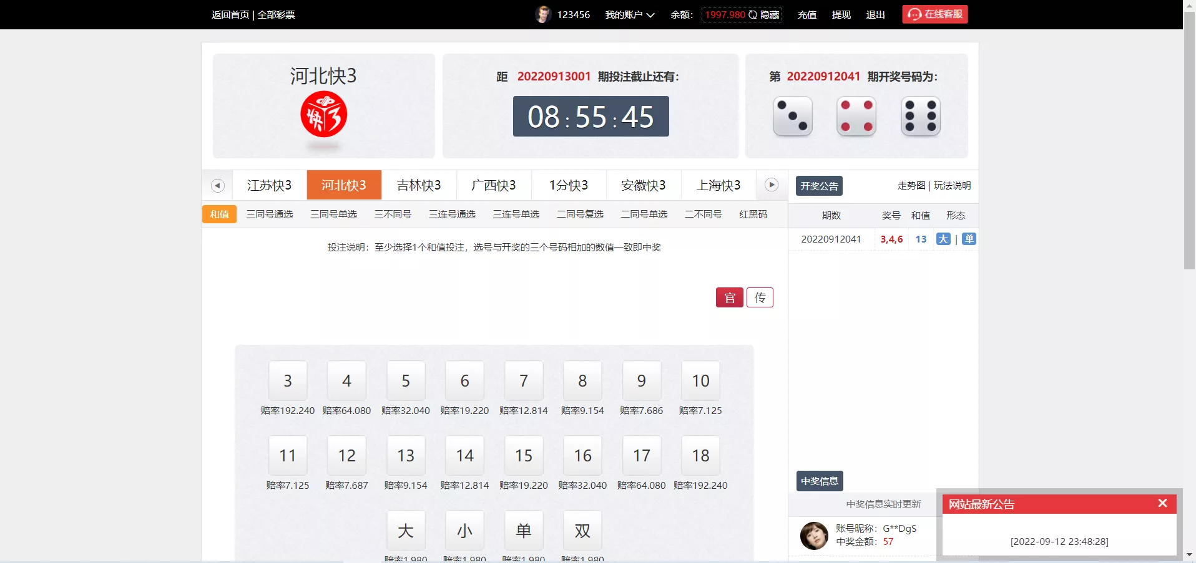This screenshot has height=563, width=1196.
Task: Hide the balance using 隐藏
Action: pos(770,14)
